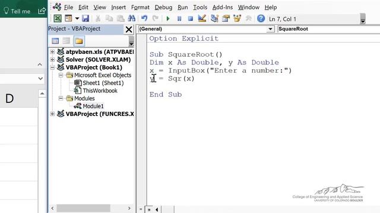The width and height of the screenshot is (380, 213).
Task: Collapse the VBAProject (Book1) node
Action: [x=52, y=67]
